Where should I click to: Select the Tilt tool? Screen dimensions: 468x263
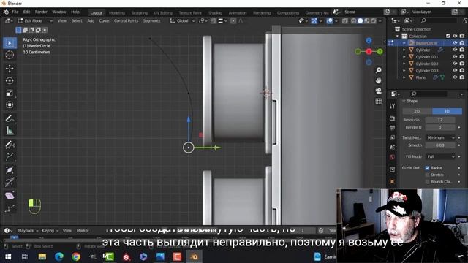10,182
